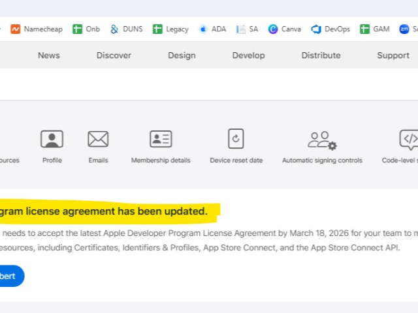Open the Support navigation link
This screenshot has width=418, height=313.
(393, 55)
